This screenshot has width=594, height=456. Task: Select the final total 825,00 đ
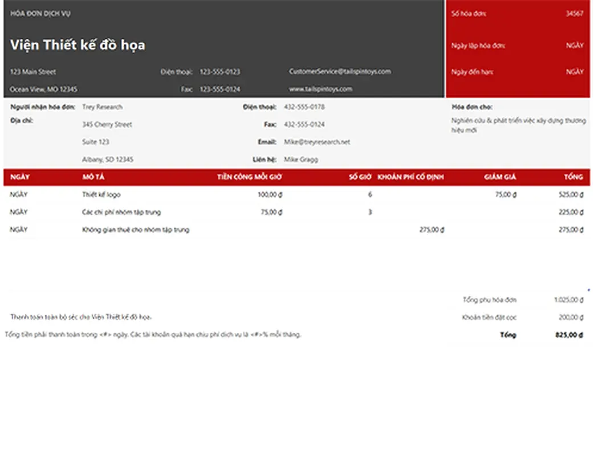569,335
